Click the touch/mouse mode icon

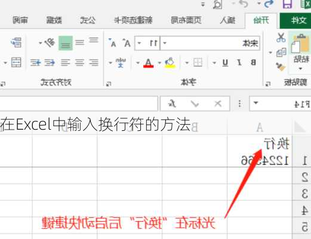pyautogui.click(x=217, y=4)
